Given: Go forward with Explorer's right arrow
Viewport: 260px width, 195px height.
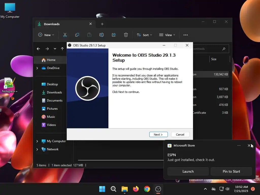Looking at the screenshot, I should (x=47, y=49).
